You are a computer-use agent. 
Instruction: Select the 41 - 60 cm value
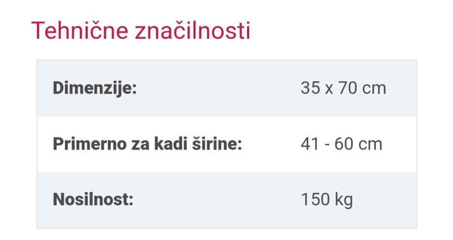pyautogui.click(x=341, y=145)
